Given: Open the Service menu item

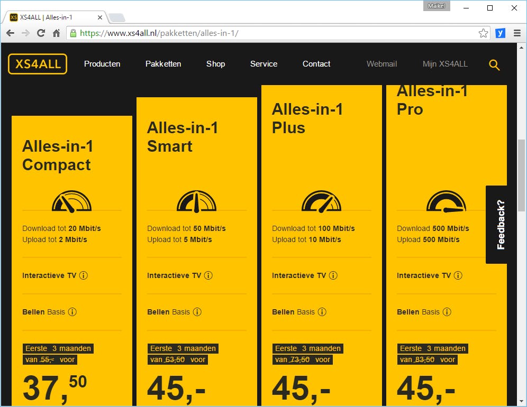Looking at the screenshot, I should [x=264, y=64].
